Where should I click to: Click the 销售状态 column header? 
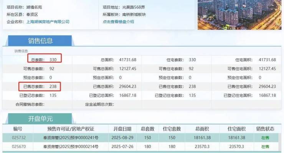[x=265, y=129]
